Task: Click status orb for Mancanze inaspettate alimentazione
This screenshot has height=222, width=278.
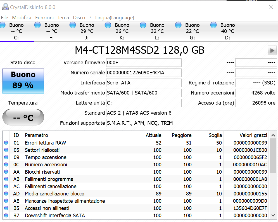Action: pyautogui.click(x=6, y=201)
